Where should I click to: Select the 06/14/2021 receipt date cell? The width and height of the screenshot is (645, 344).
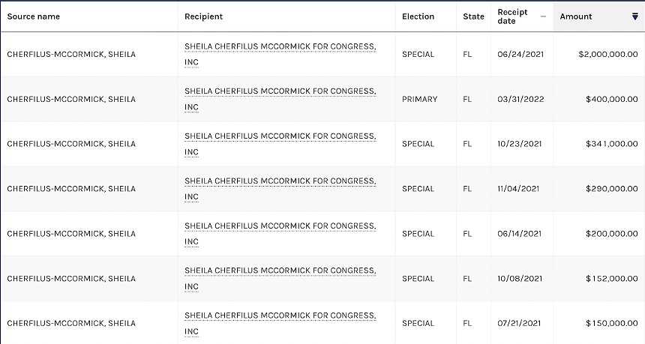[x=520, y=233]
